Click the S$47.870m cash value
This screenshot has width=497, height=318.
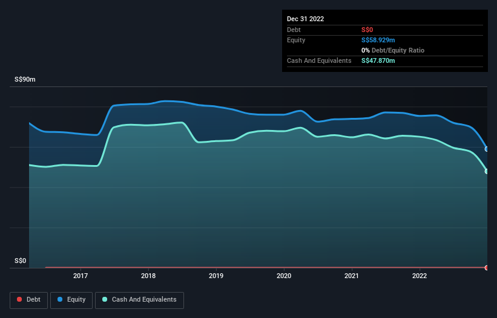(378, 60)
